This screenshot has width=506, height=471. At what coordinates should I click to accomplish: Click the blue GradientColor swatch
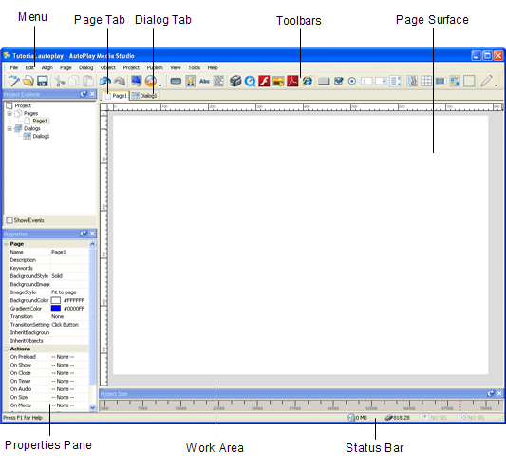point(56,309)
